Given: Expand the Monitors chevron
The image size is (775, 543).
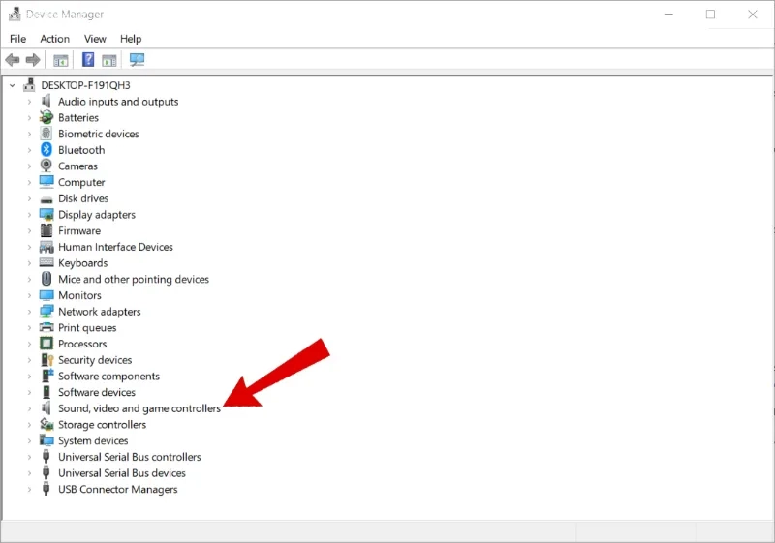Looking at the screenshot, I should [29, 295].
